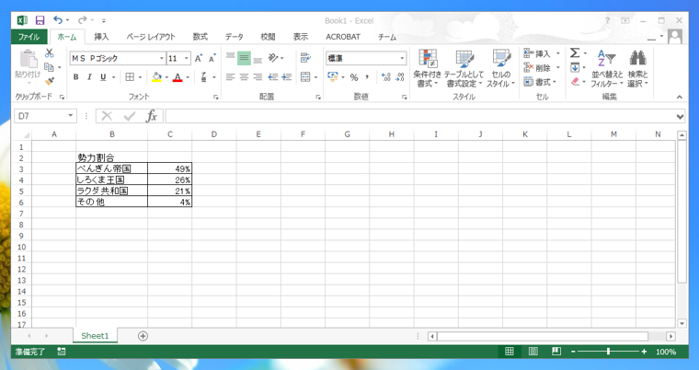This screenshot has height=370, width=699.
Task: Switch to Normal view in status bar
Action: tap(510, 352)
